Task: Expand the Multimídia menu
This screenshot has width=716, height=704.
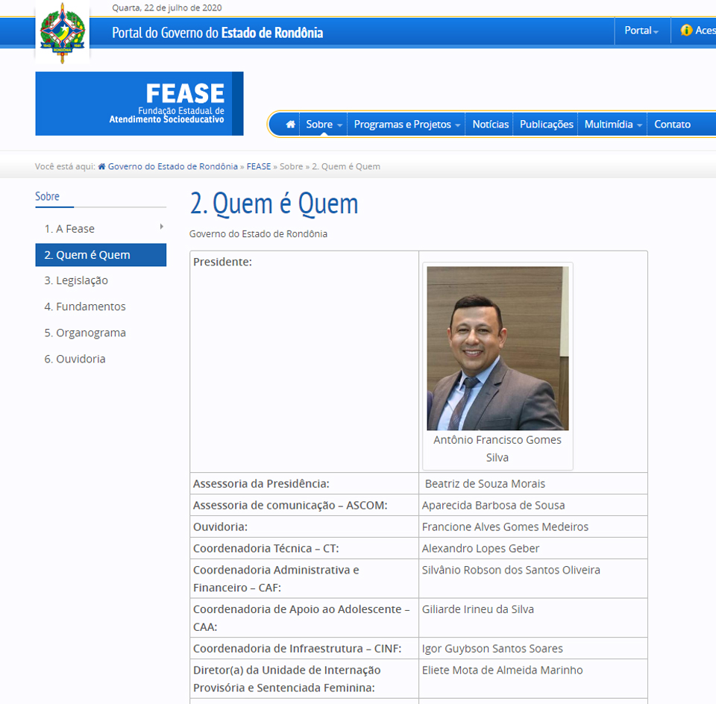Action: (613, 125)
